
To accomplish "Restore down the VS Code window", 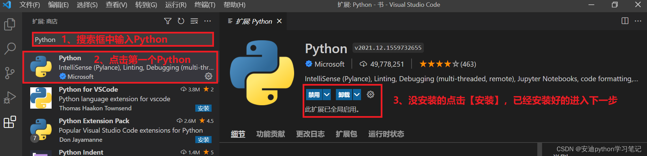I will point(615,5).
